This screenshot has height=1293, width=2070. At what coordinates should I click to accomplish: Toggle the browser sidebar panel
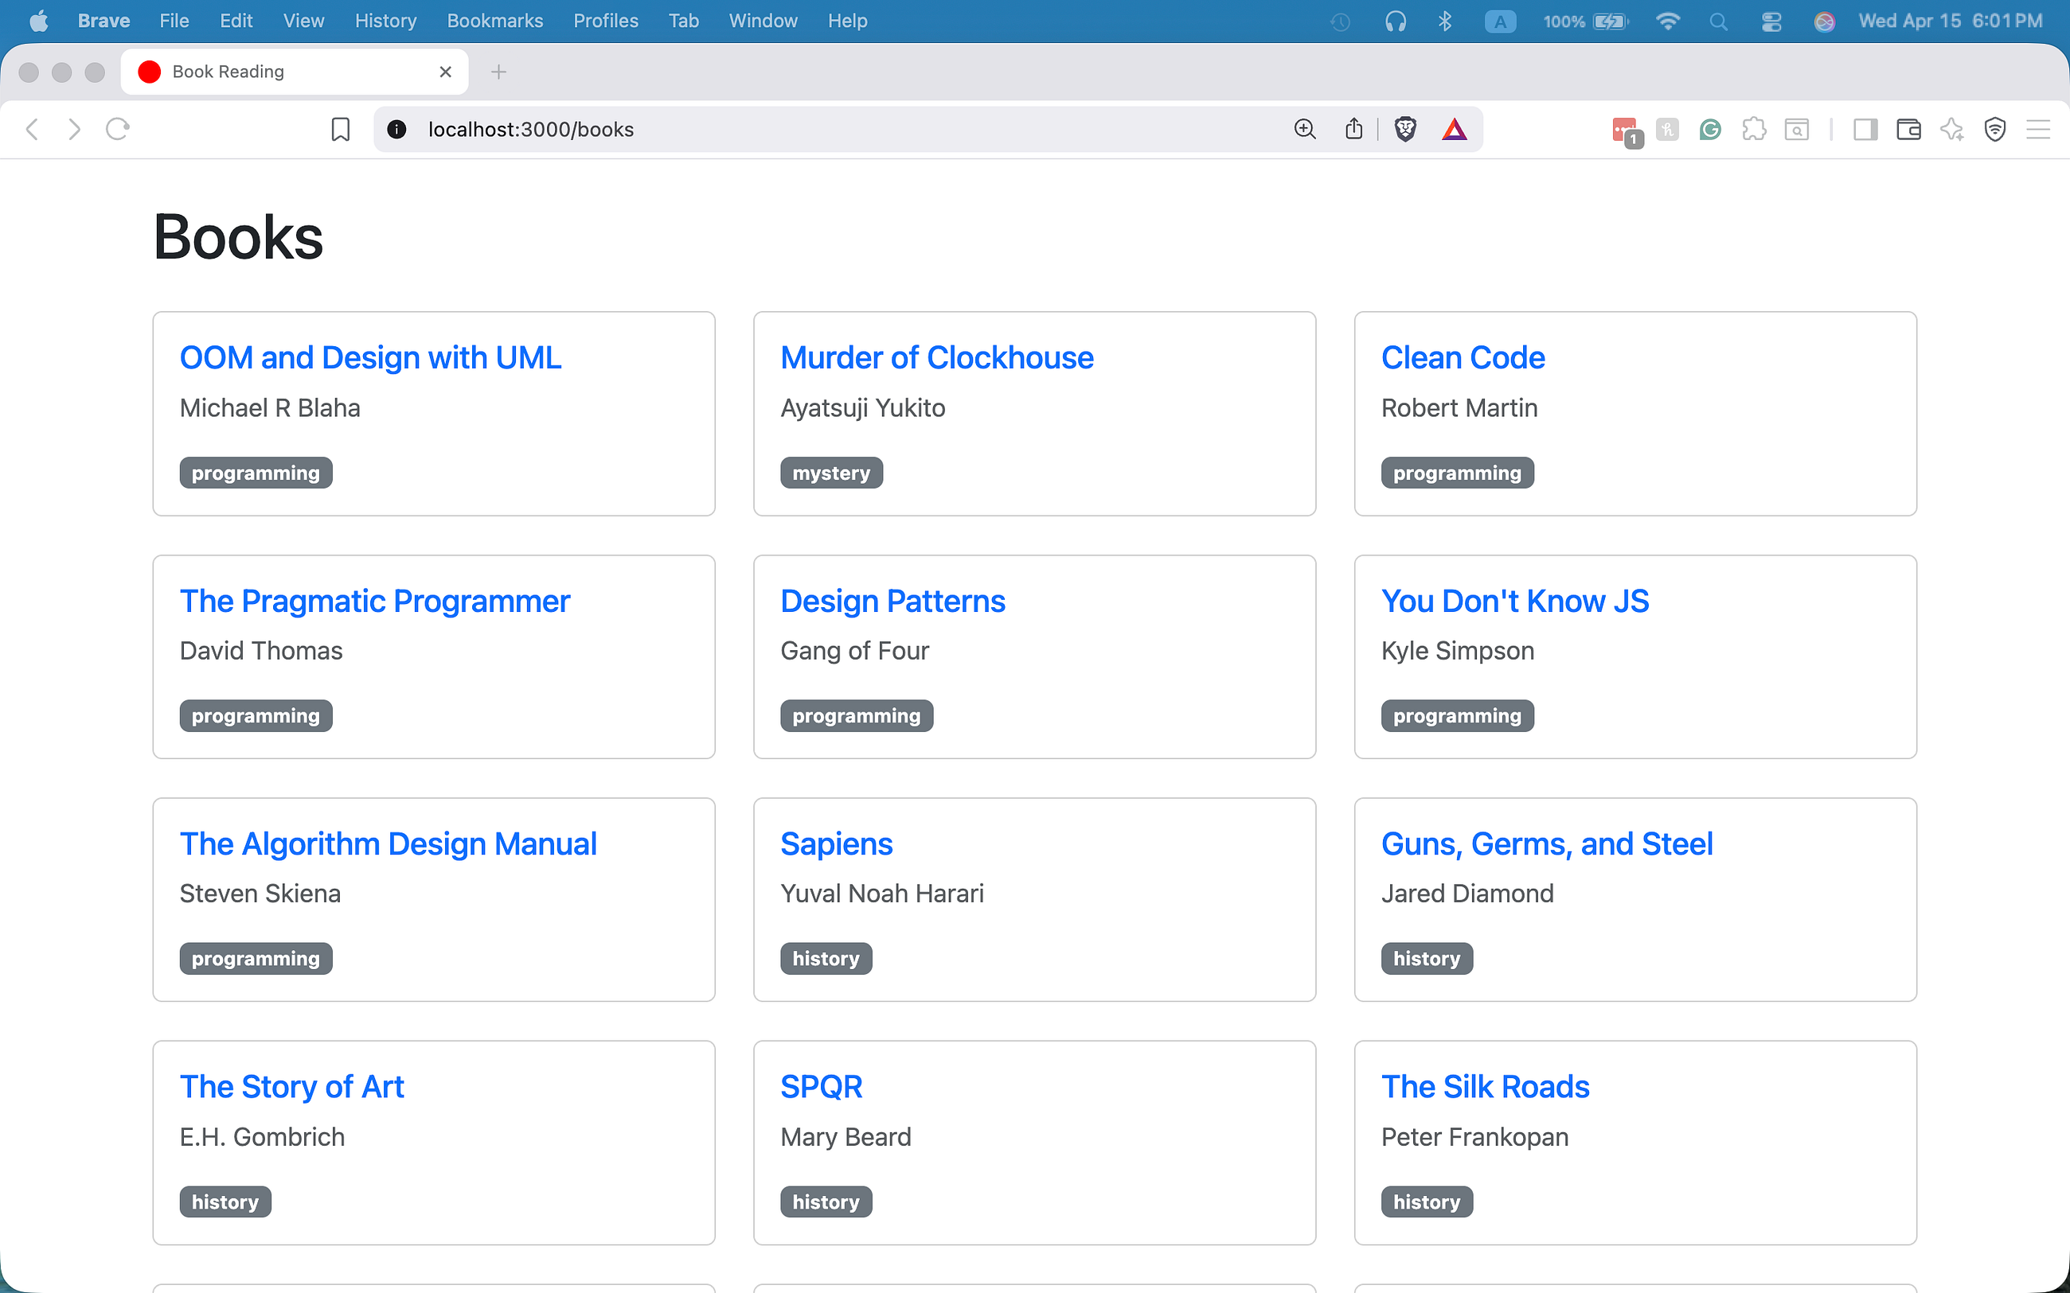coord(1865,129)
